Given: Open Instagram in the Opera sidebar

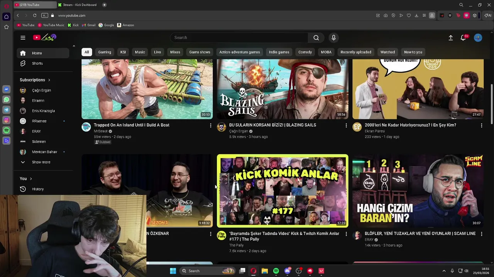Looking at the screenshot, I should click(x=6, y=120).
